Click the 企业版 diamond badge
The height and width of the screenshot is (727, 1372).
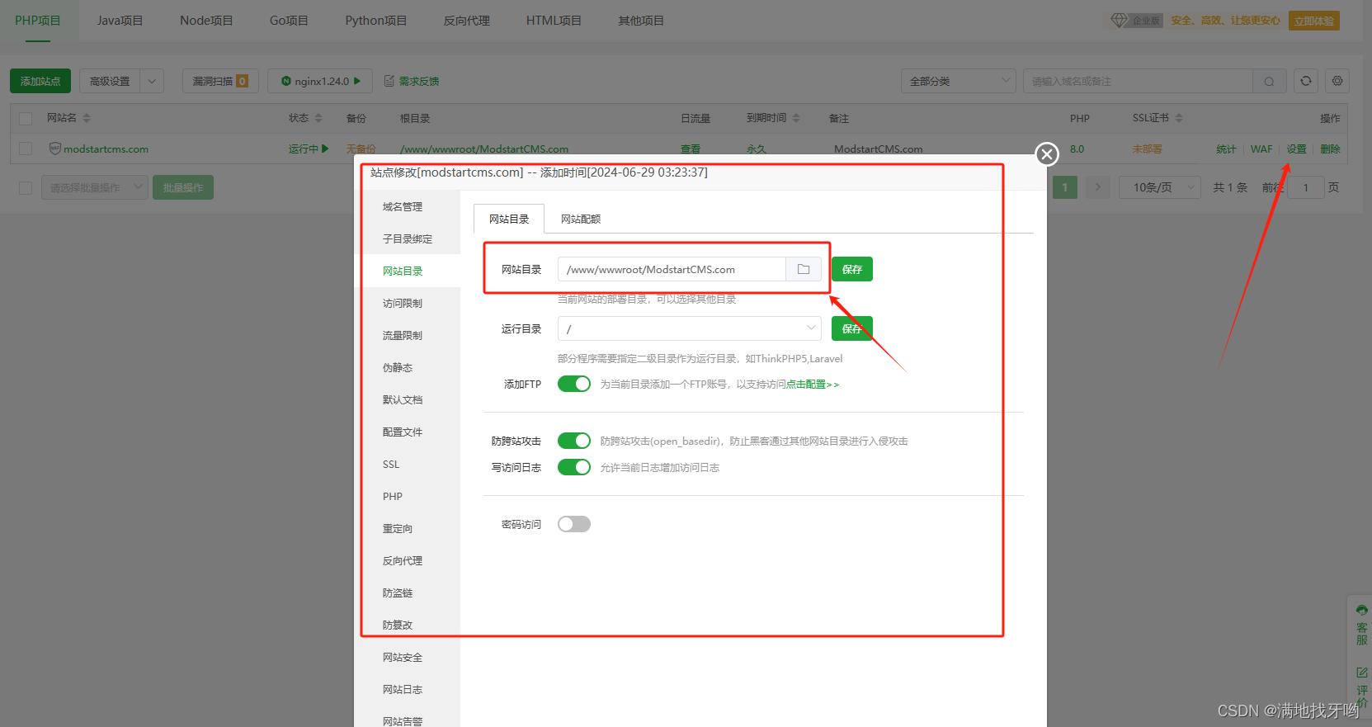tap(1136, 21)
